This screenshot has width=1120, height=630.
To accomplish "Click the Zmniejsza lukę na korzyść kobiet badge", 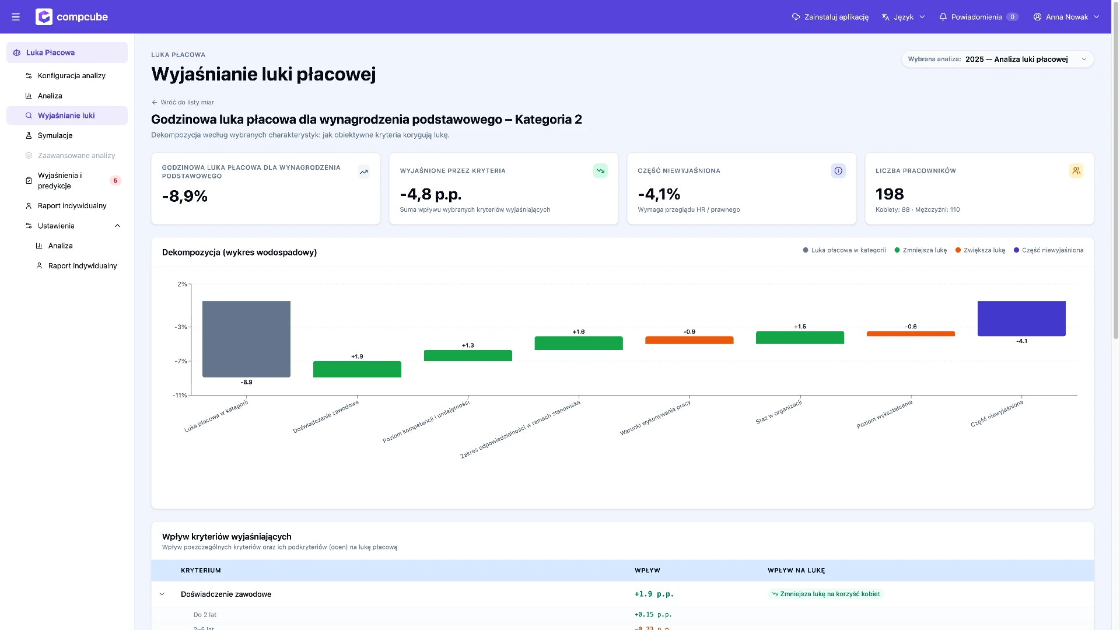I will tap(825, 594).
